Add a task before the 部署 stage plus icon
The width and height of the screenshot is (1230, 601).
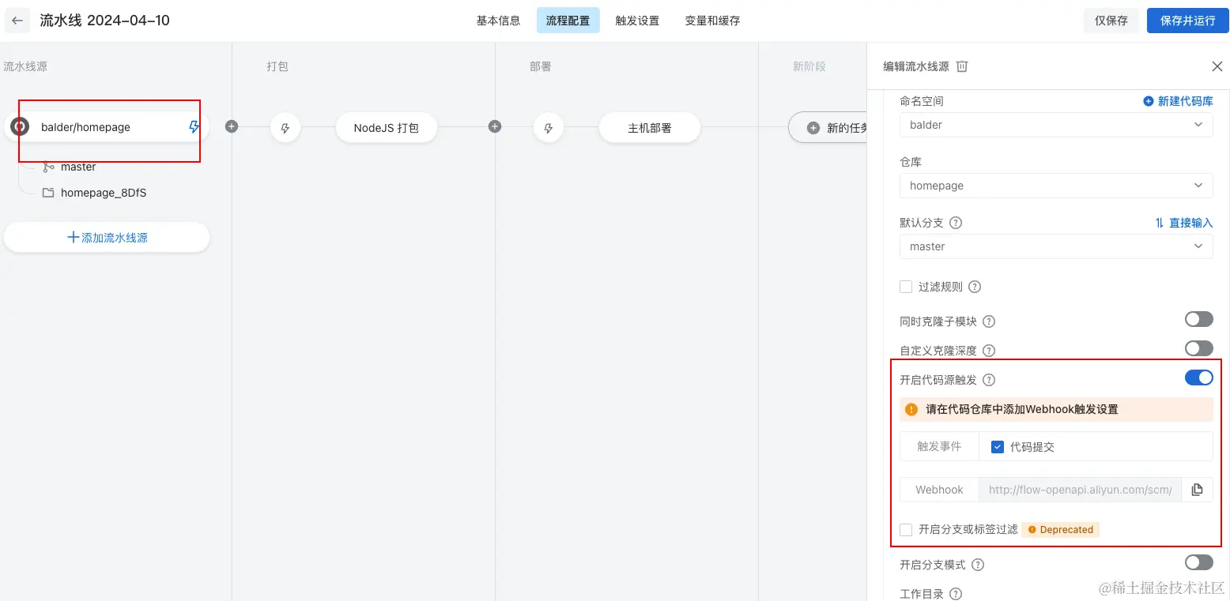coord(495,126)
